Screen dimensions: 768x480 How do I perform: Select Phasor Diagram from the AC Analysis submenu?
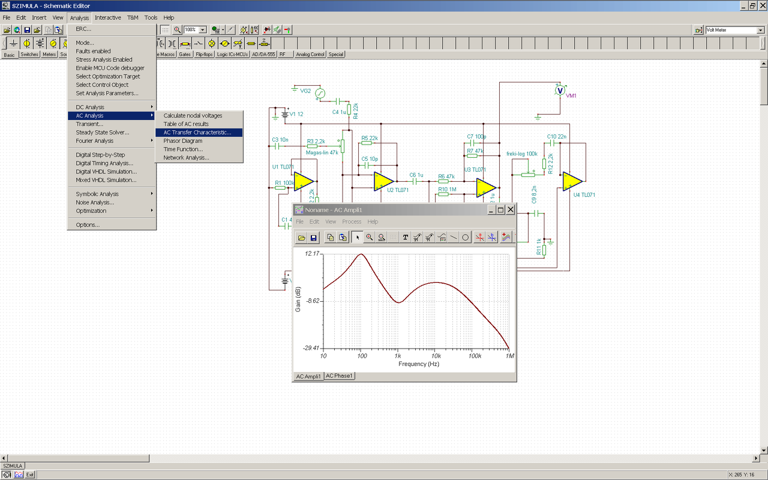(199, 141)
